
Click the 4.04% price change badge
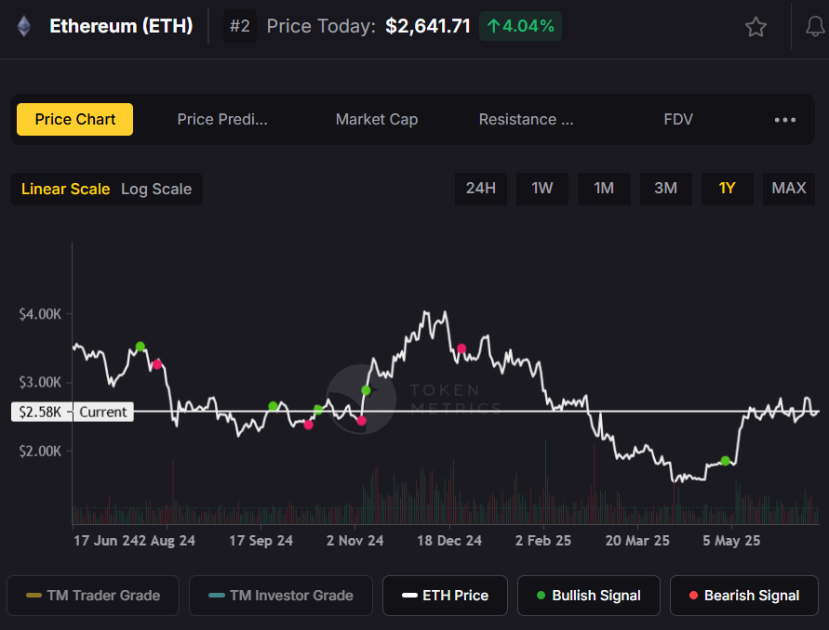coord(520,26)
